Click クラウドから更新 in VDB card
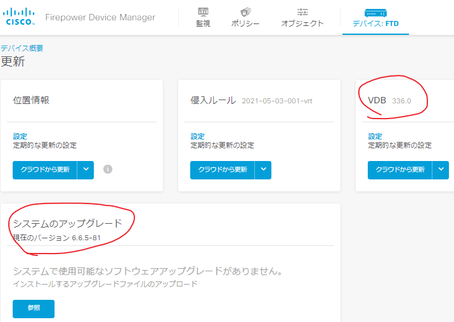Viewport: 454px width, 322px height. point(400,170)
